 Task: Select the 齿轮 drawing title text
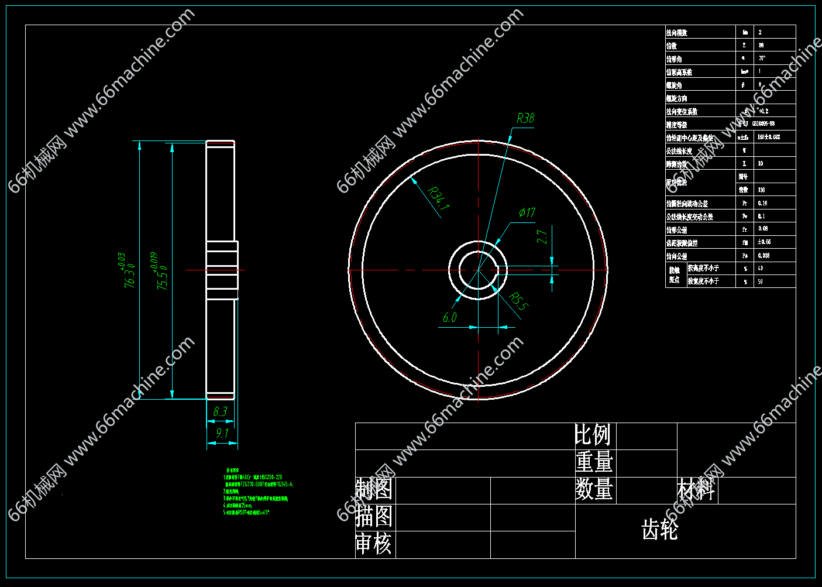click(x=660, y=530)
